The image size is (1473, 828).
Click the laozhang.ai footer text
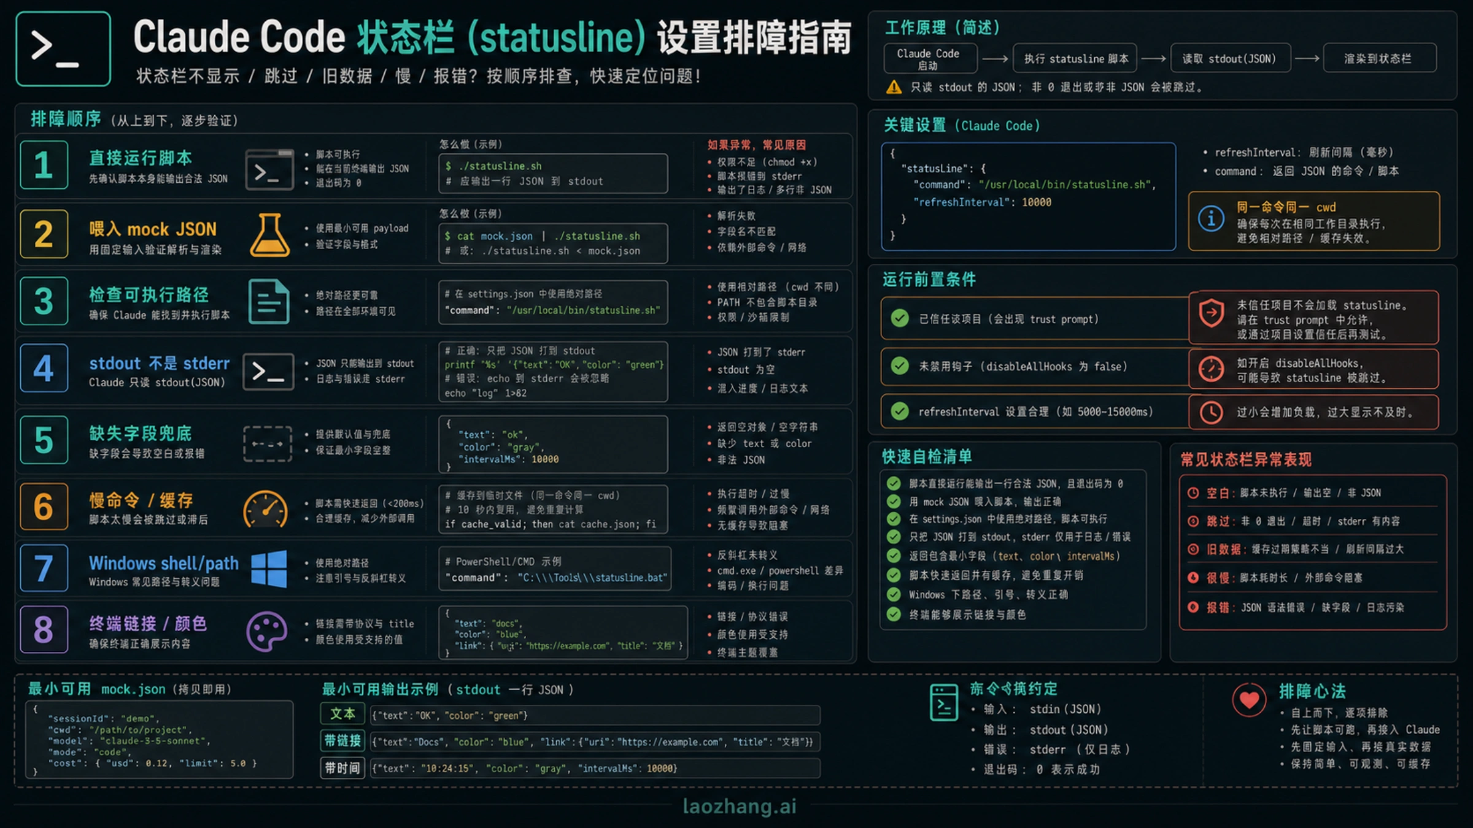(740, 806)
